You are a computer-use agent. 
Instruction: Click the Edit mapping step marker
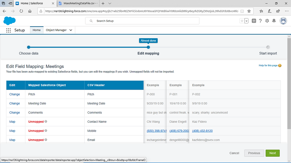pos(148,47)
